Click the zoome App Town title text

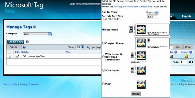pyautogui.click(x=37, y=56)
